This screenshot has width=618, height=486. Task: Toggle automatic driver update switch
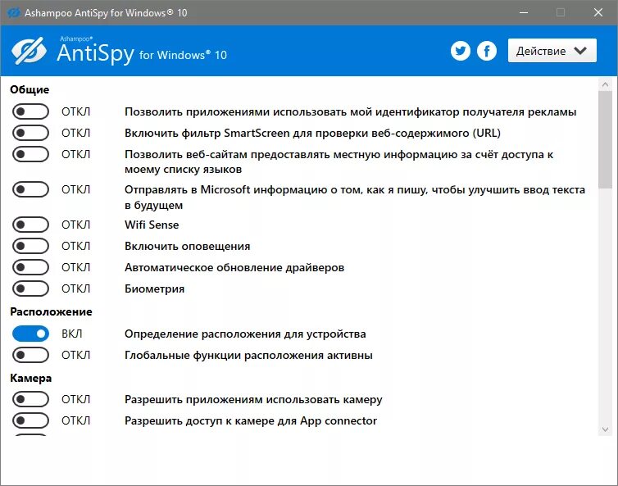click(x=30, y=267)
